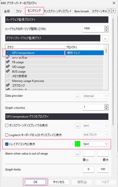The image size is (118, 187).
Task: Click Graph limits minimum field showing 0
Action: coord(88,170)
